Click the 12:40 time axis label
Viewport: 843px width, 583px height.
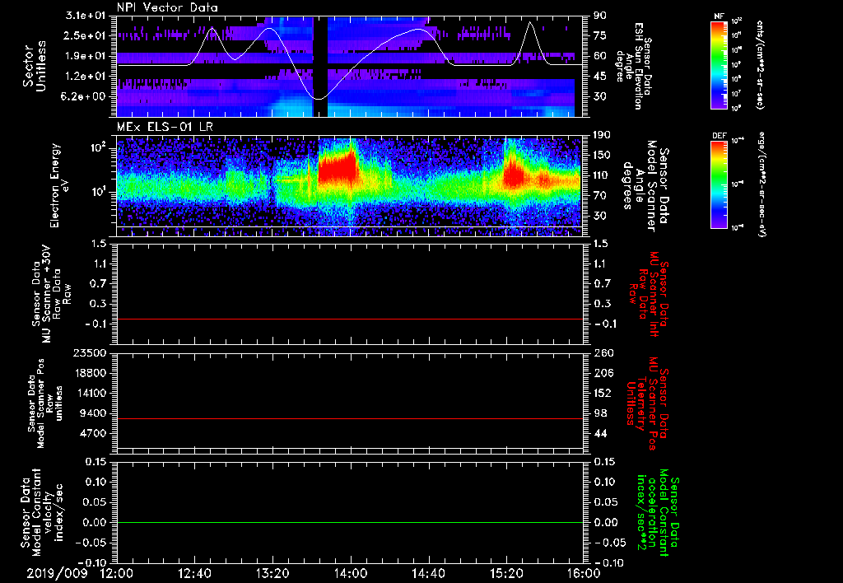[x=194, y=573]
